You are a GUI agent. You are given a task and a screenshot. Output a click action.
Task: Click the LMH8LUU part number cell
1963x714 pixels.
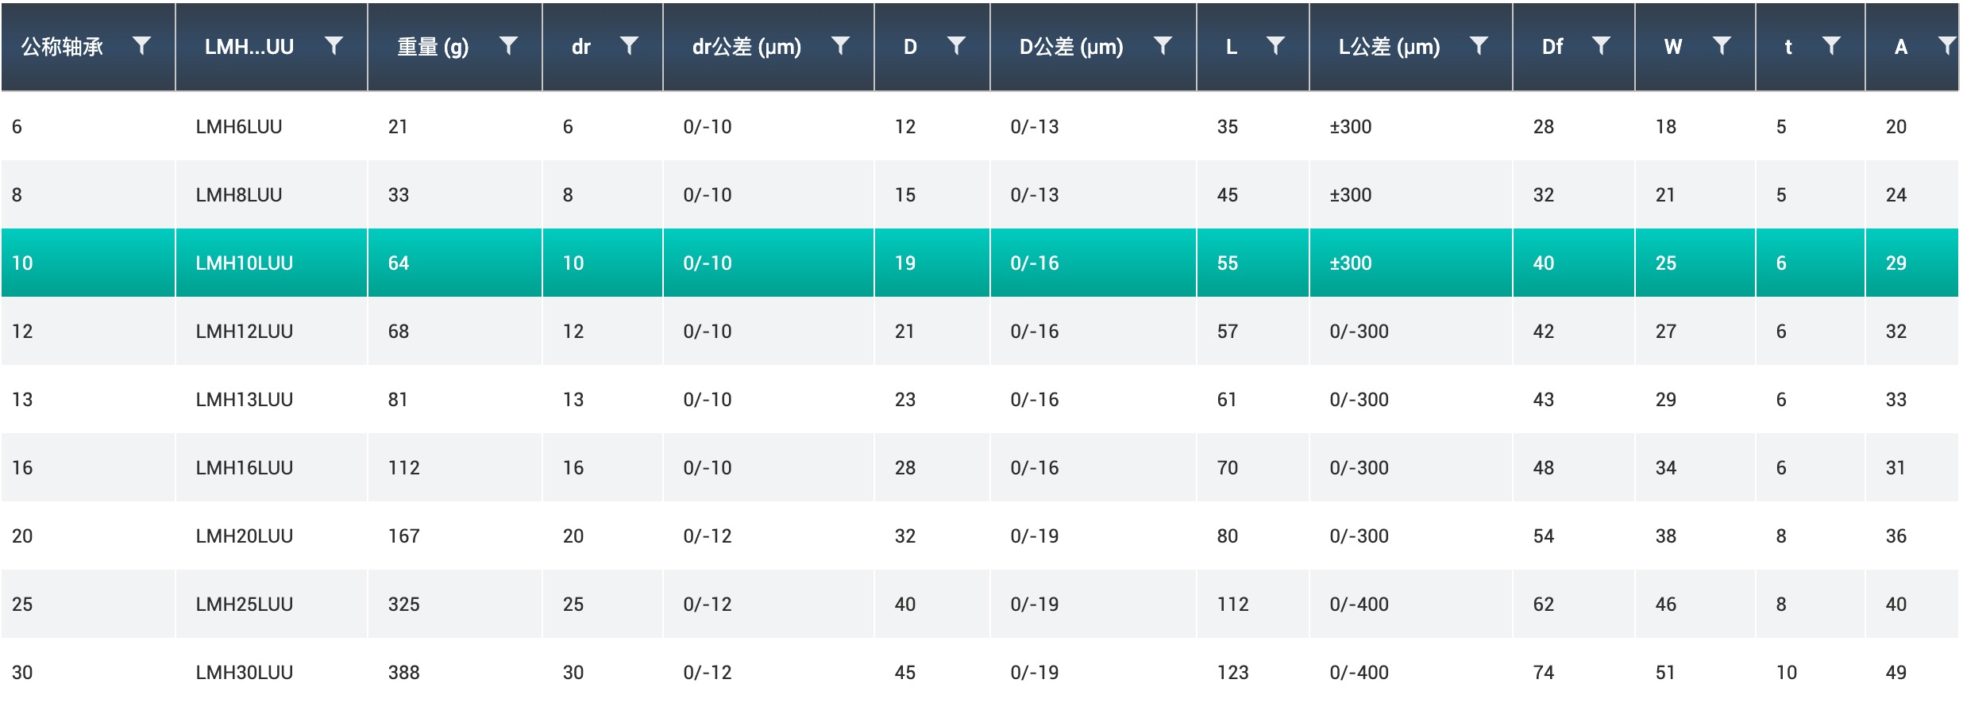tap(239, 195)
